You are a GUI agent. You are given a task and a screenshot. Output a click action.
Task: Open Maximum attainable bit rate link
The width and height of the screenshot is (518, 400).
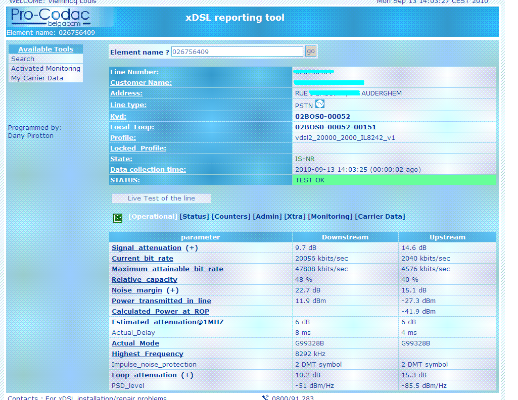pos(167,269)
